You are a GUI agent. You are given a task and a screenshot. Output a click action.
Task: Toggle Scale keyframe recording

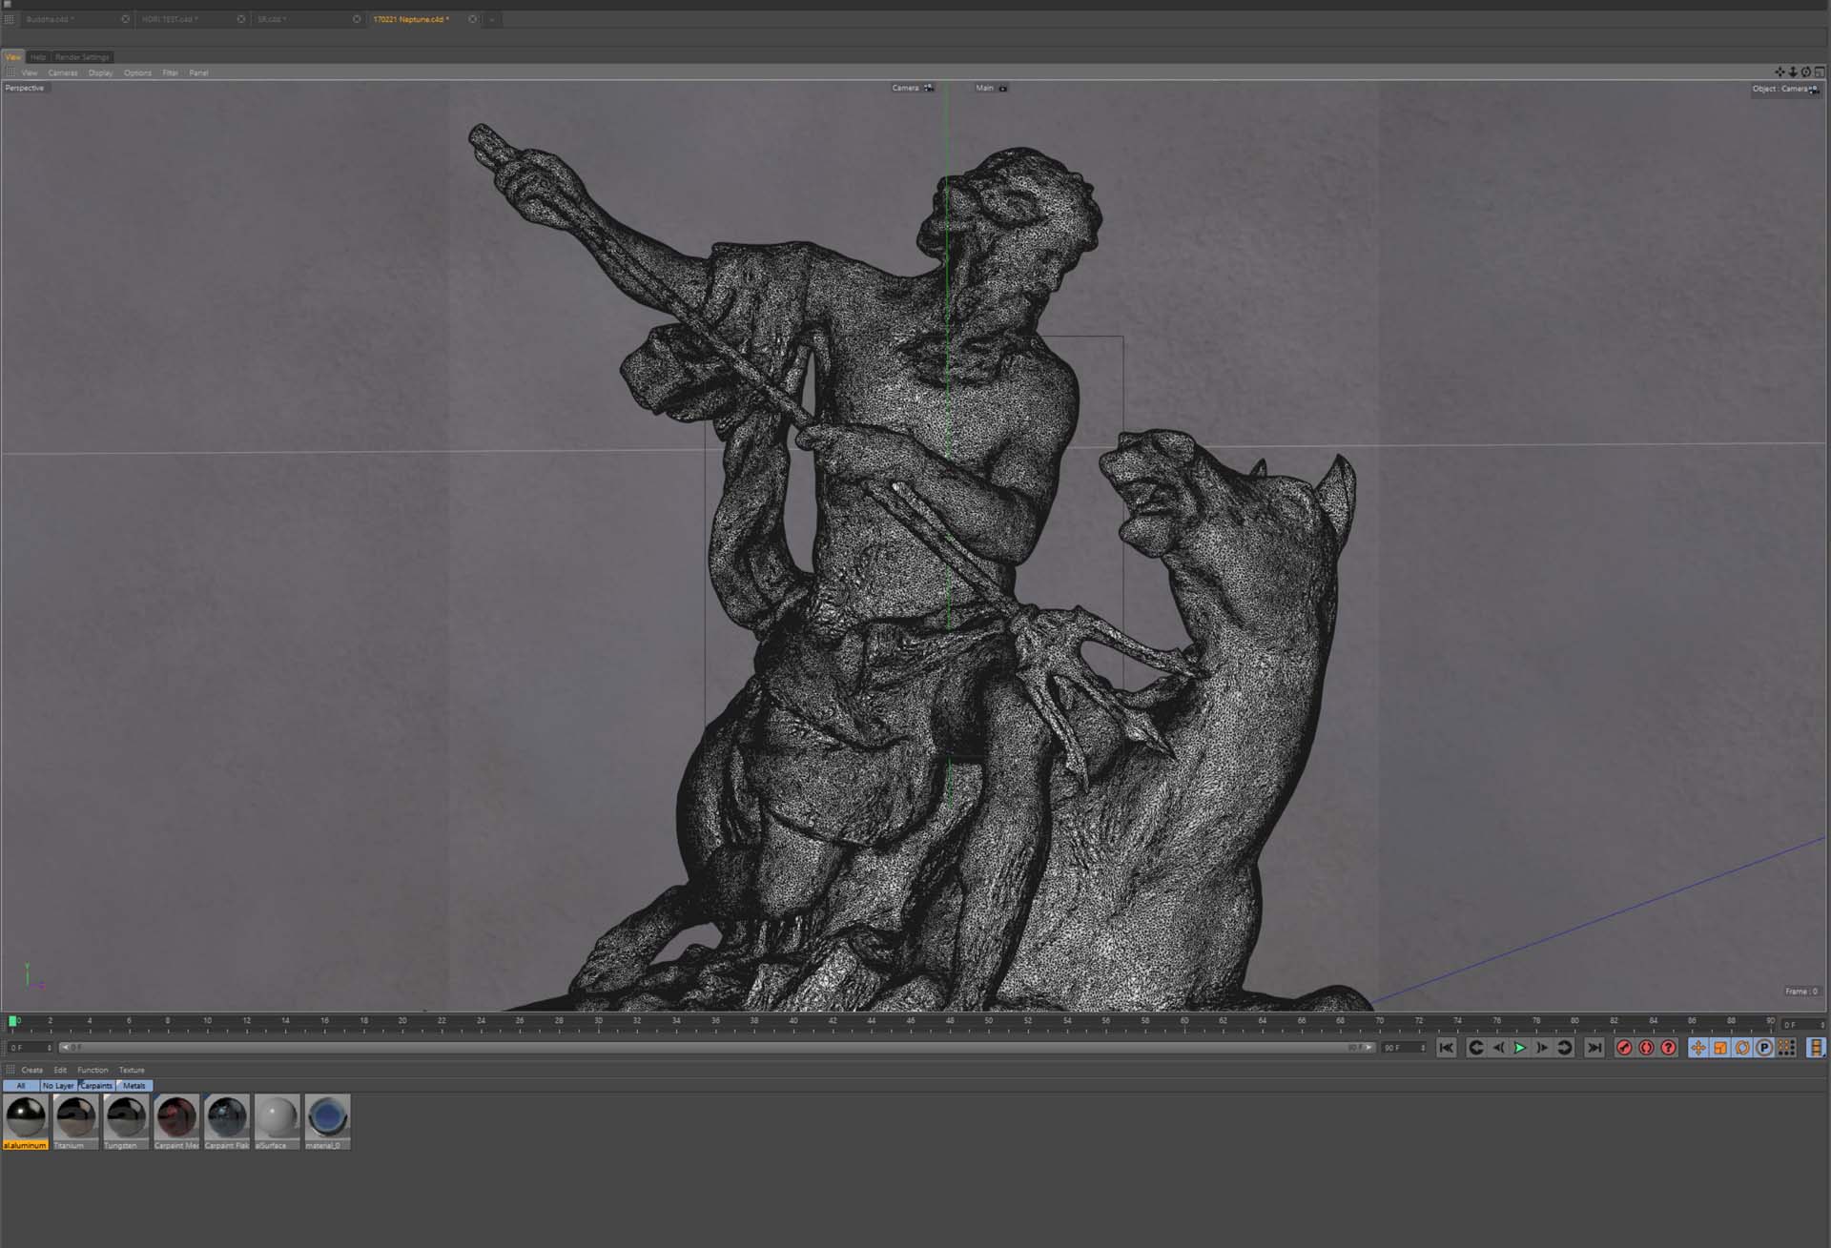(x=1720, y=1048)
